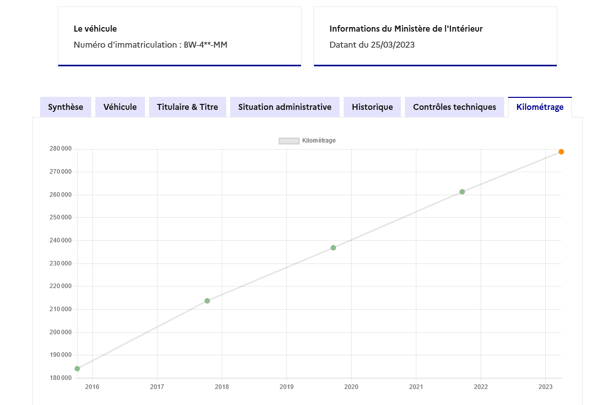Open the Historique tab
Screen dimensions: 614x405
tap(372, 107)
